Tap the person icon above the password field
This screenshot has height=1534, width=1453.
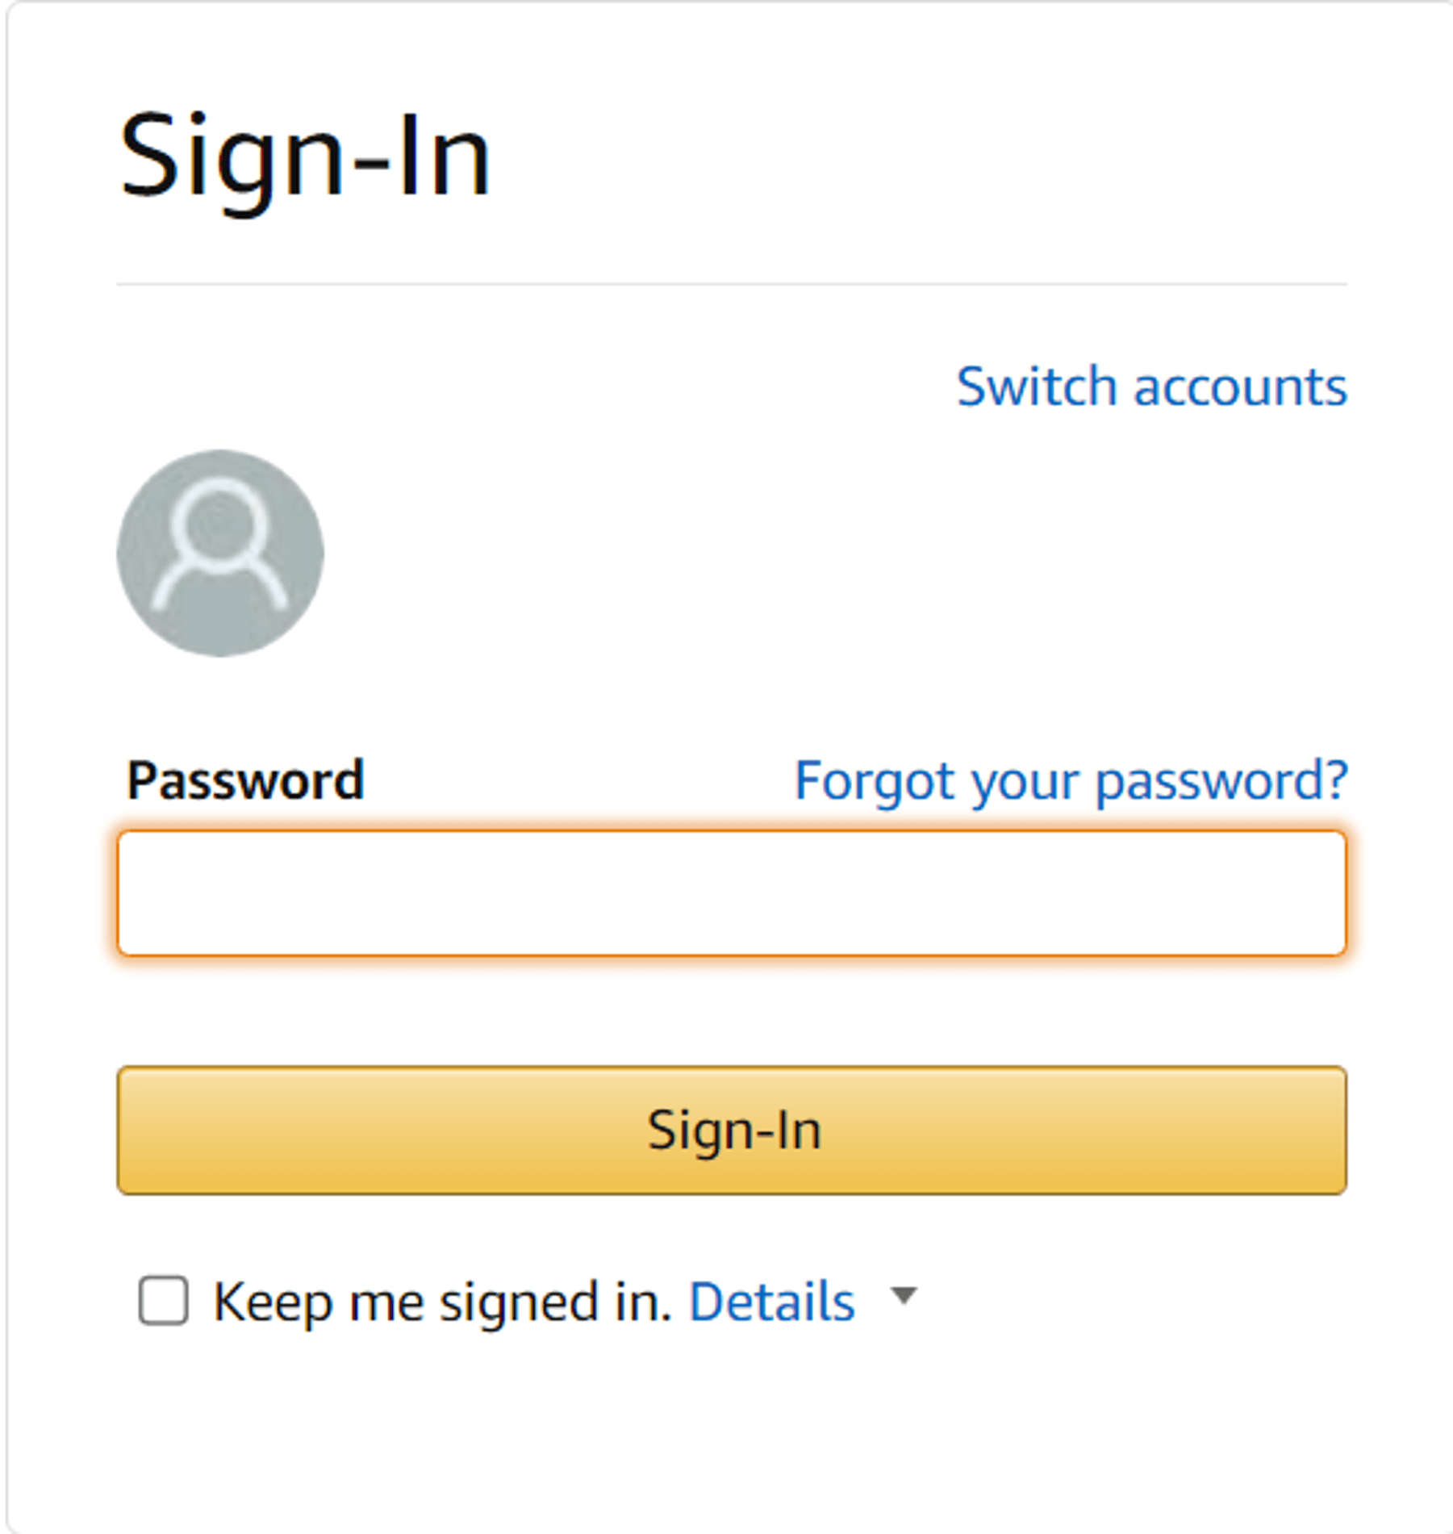coord(219,552)
